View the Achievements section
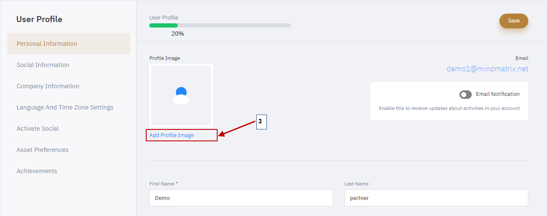This screenshot has width=547, height=216. pos(37,171)
